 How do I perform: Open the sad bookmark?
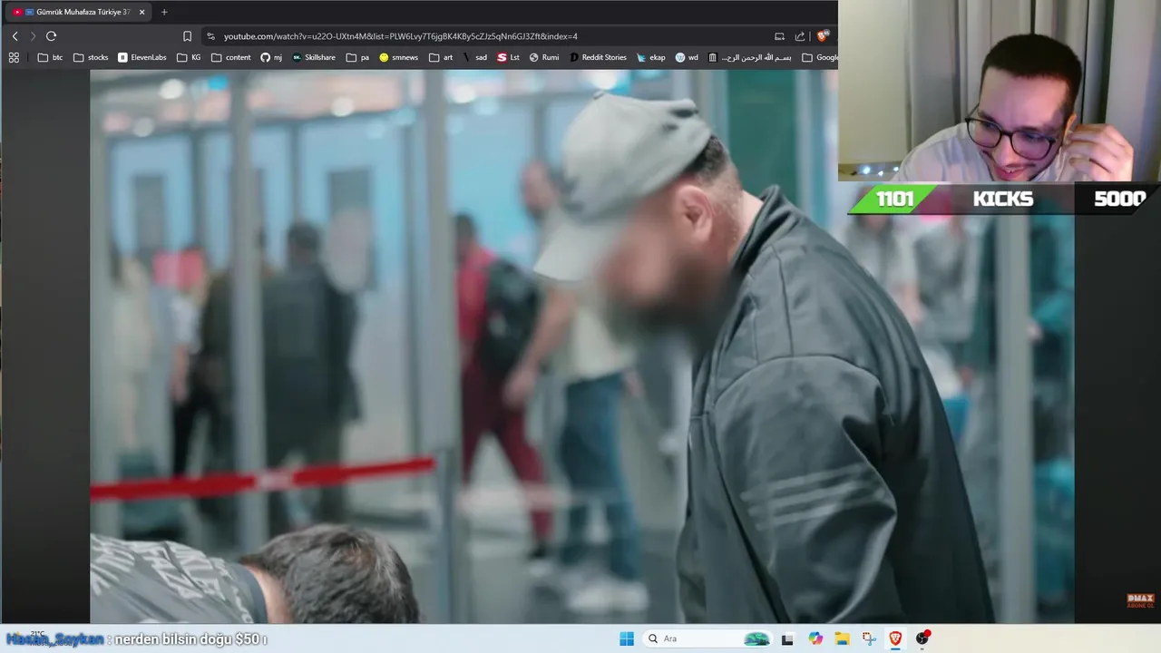tap(474, 57)
